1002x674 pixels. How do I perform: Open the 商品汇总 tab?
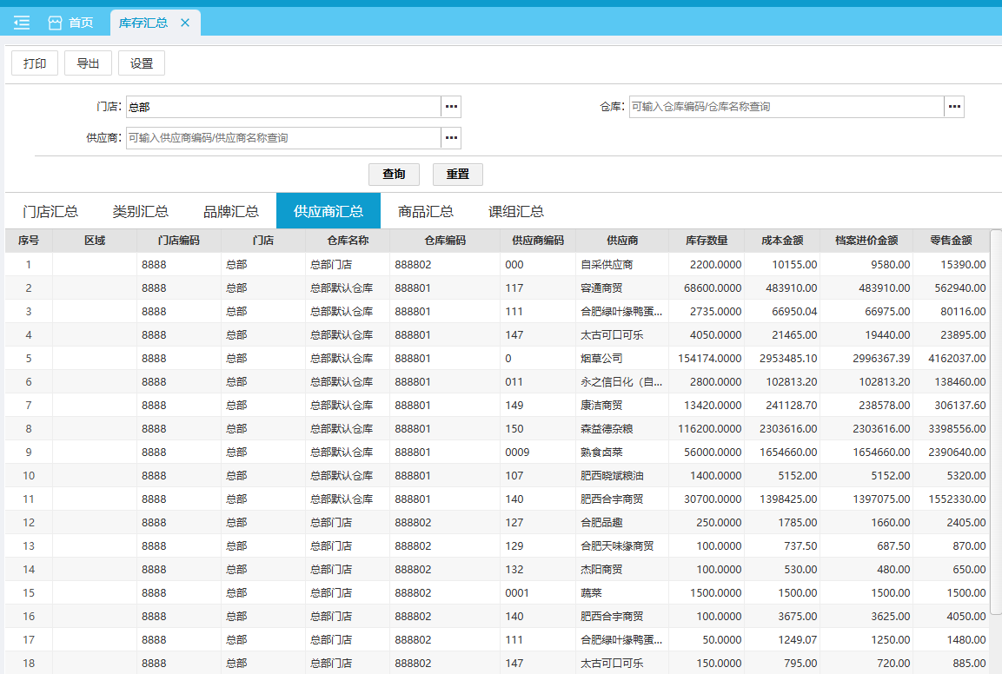click(x=426, y=211)
